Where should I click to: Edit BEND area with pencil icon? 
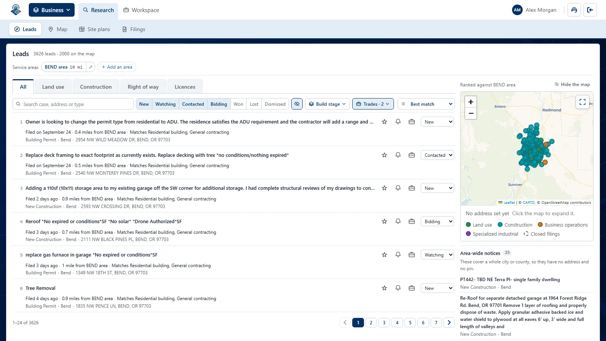tap(91, 67)
